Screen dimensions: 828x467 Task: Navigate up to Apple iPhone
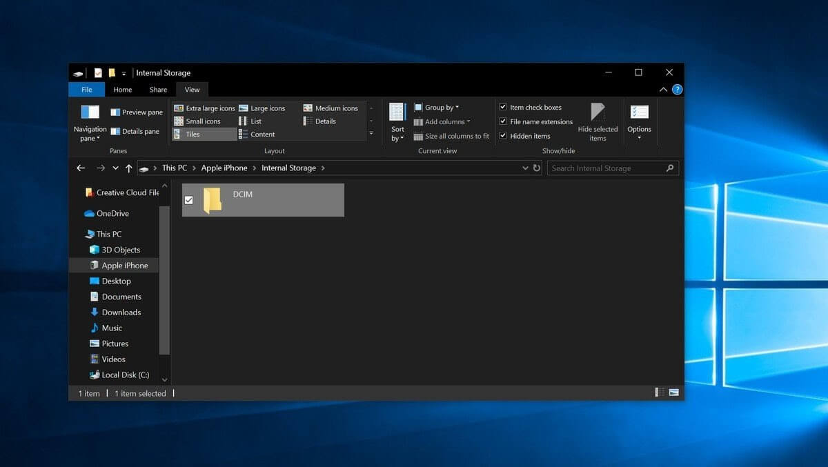pyautogui.click(x=128, y=168)
